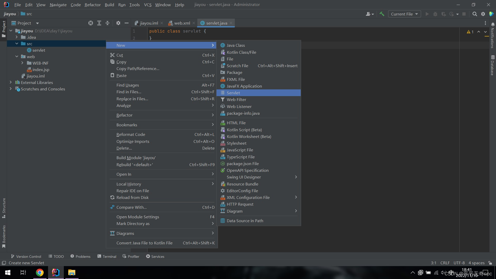
Task: Click the Run button in the toolbar
Action: tap(427, 14)
